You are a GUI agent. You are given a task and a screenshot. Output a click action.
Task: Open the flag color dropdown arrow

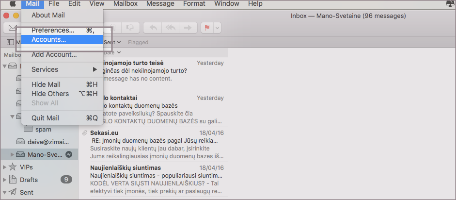click(x=217, y=28)
